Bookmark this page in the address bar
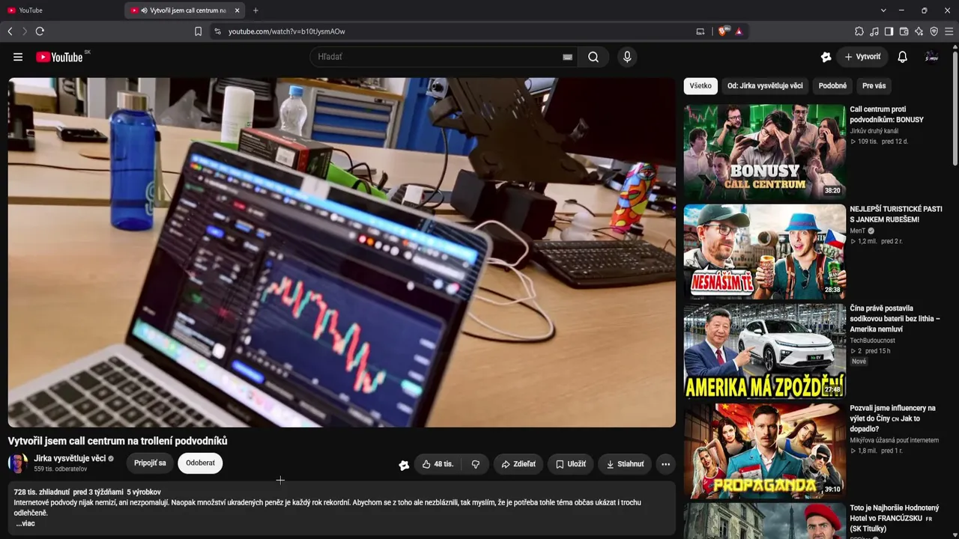 coord(198,31)
